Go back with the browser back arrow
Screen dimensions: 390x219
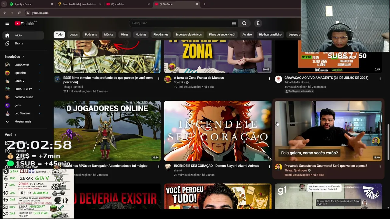(x=5, y=13)
